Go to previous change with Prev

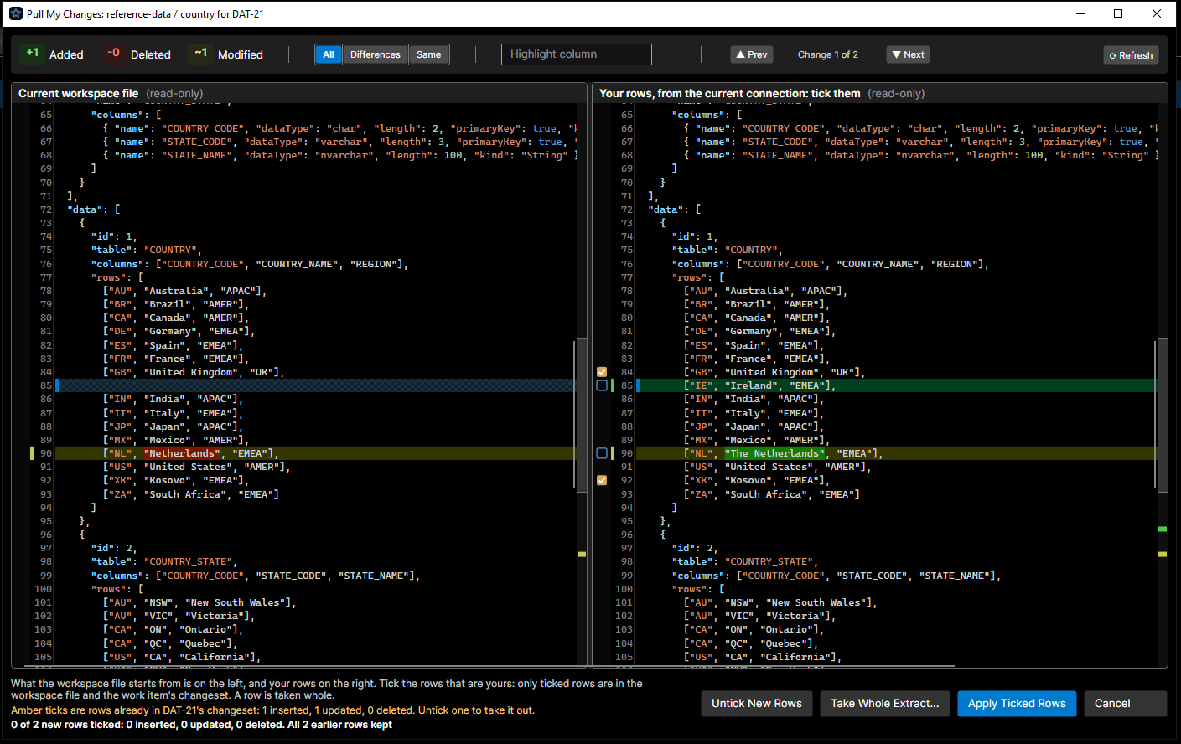(x=752, y=54)
